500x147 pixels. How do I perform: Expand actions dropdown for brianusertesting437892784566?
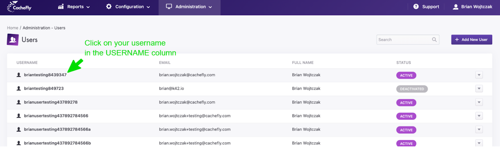[479, 116]
